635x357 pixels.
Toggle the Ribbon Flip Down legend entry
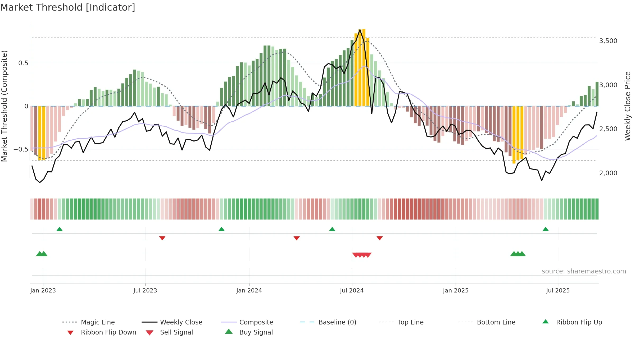coord(102,332)
